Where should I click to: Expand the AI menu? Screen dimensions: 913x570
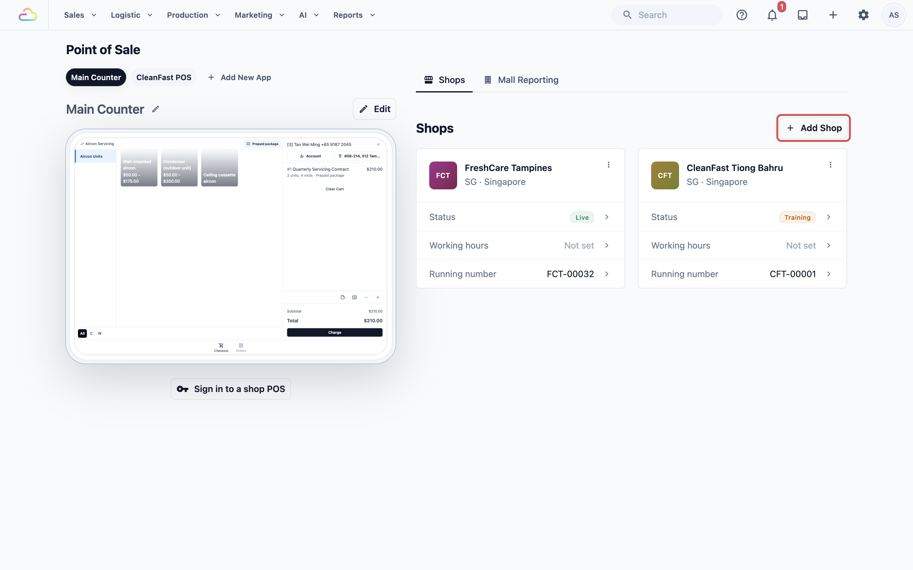[308, 15]
